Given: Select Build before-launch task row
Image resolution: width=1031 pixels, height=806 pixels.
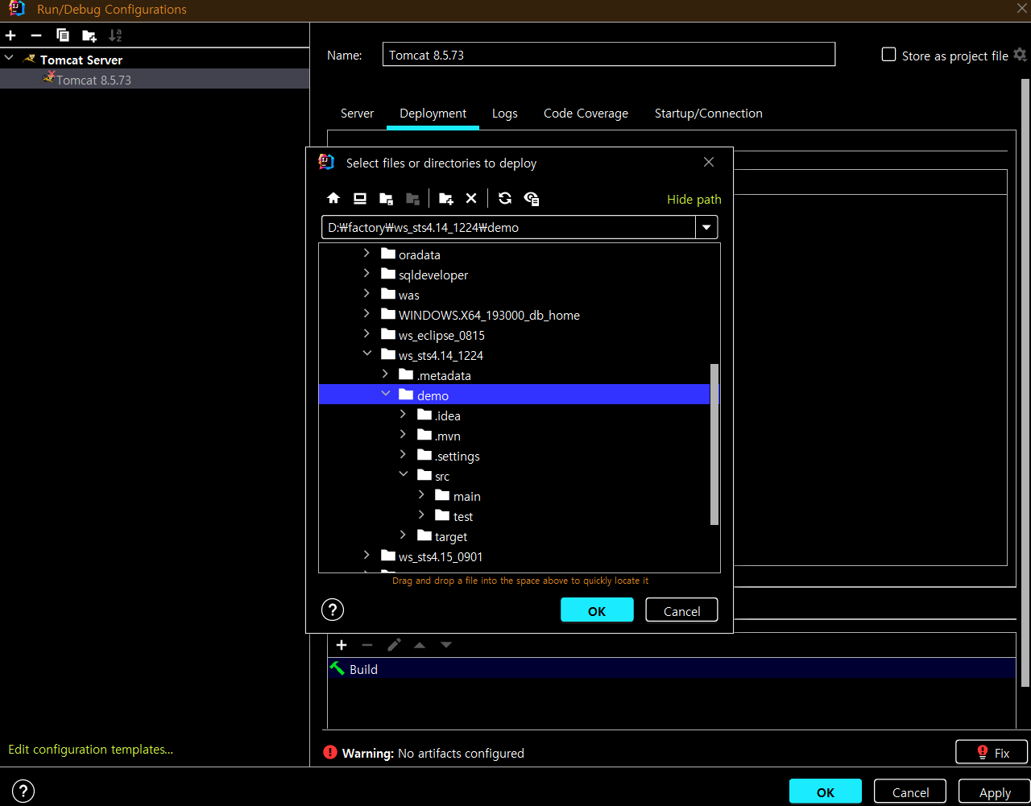Looking at the screenshot, I should [672, 668].
